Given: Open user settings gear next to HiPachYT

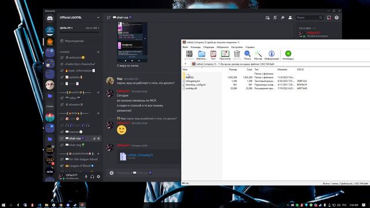Looking at the screenshot, I should (98, 176).
